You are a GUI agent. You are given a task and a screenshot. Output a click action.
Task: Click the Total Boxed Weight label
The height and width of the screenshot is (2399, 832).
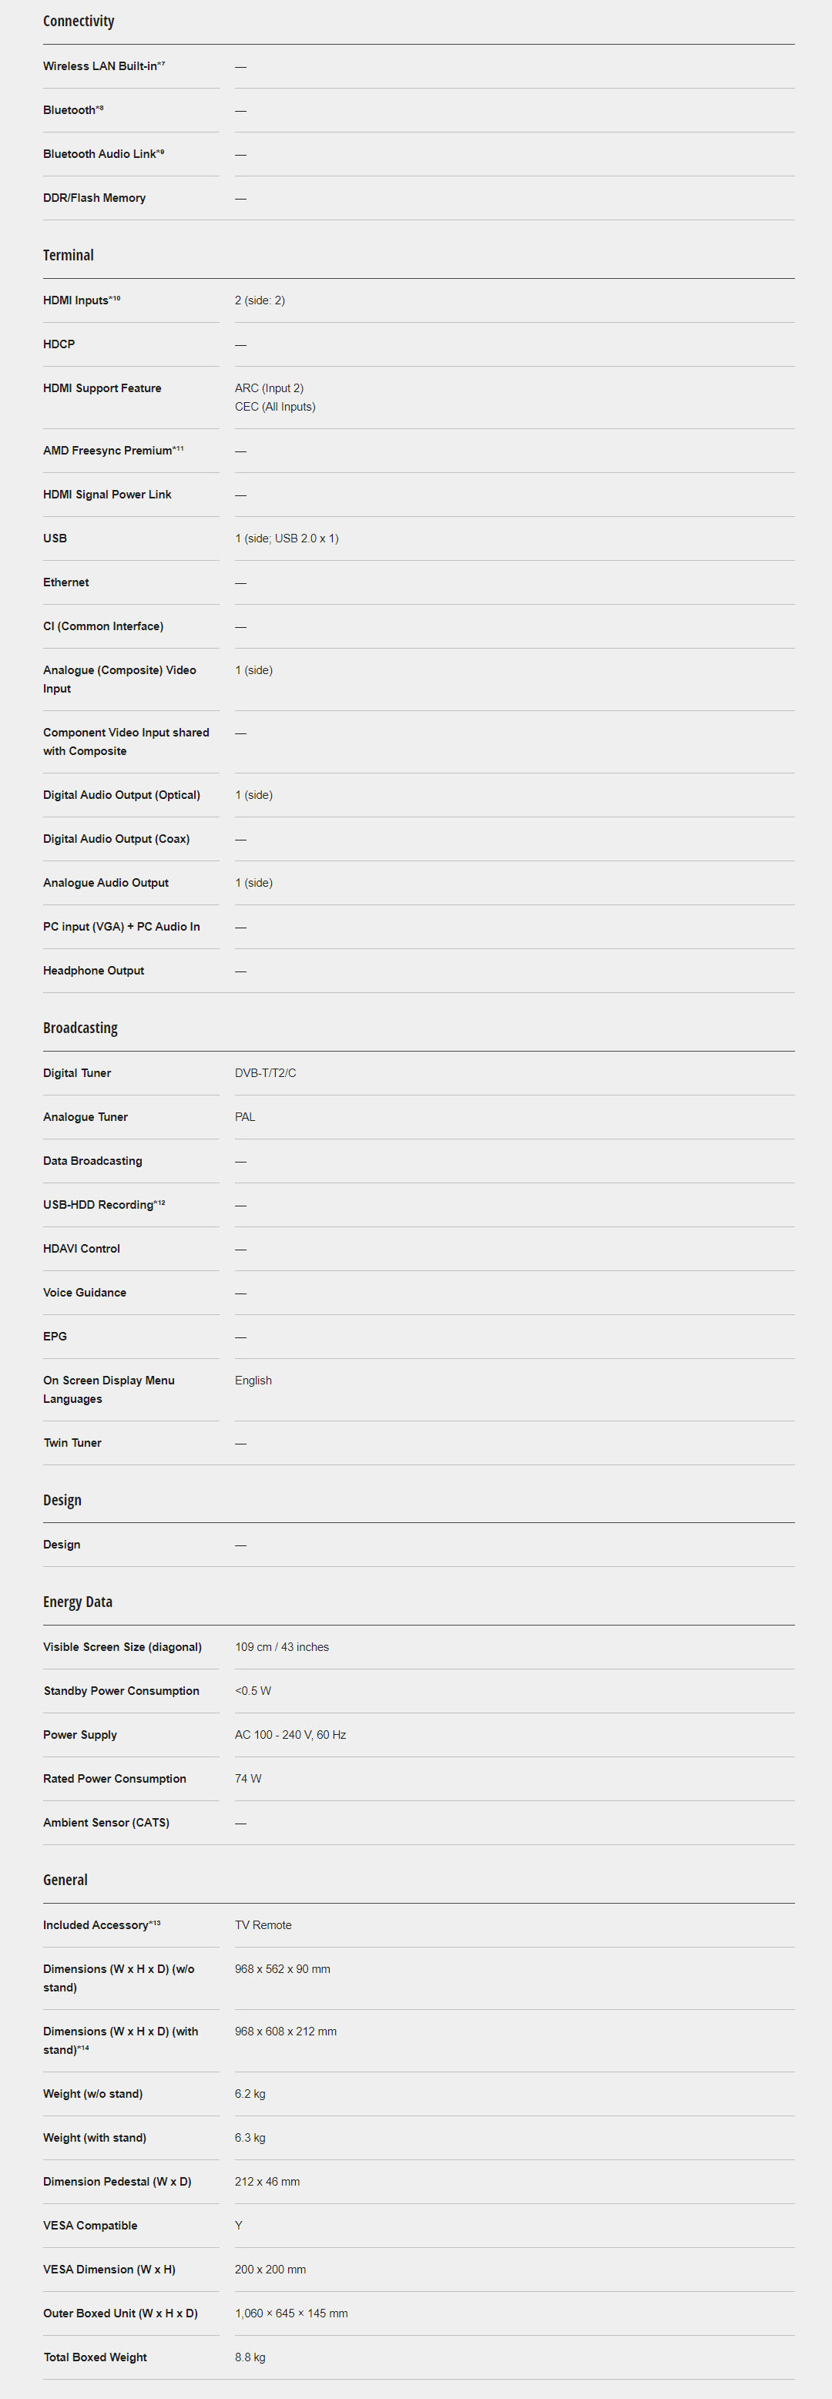point(95,2357)
